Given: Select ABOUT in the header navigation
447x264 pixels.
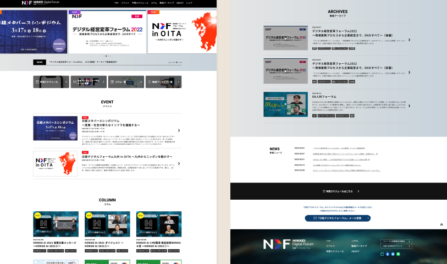Looking at the screenshot, I should pyautogui.click(x=180, y=3).
